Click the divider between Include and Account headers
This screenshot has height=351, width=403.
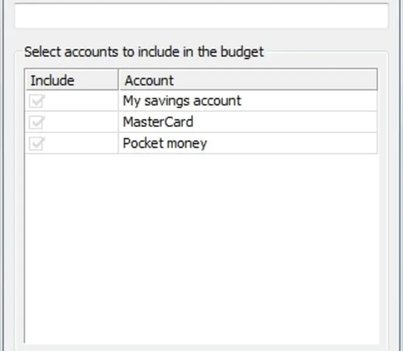point(119,80)
